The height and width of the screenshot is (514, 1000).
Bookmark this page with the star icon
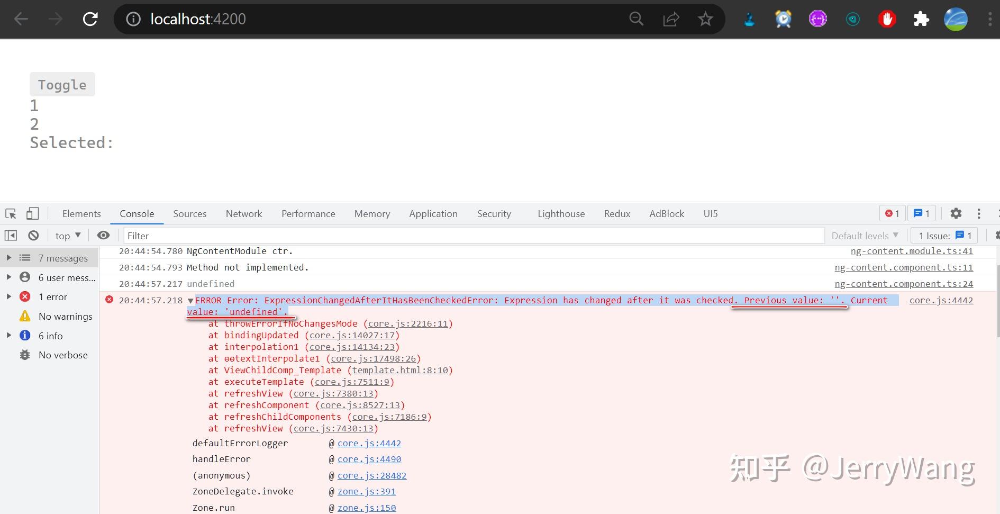click(705, 19)
